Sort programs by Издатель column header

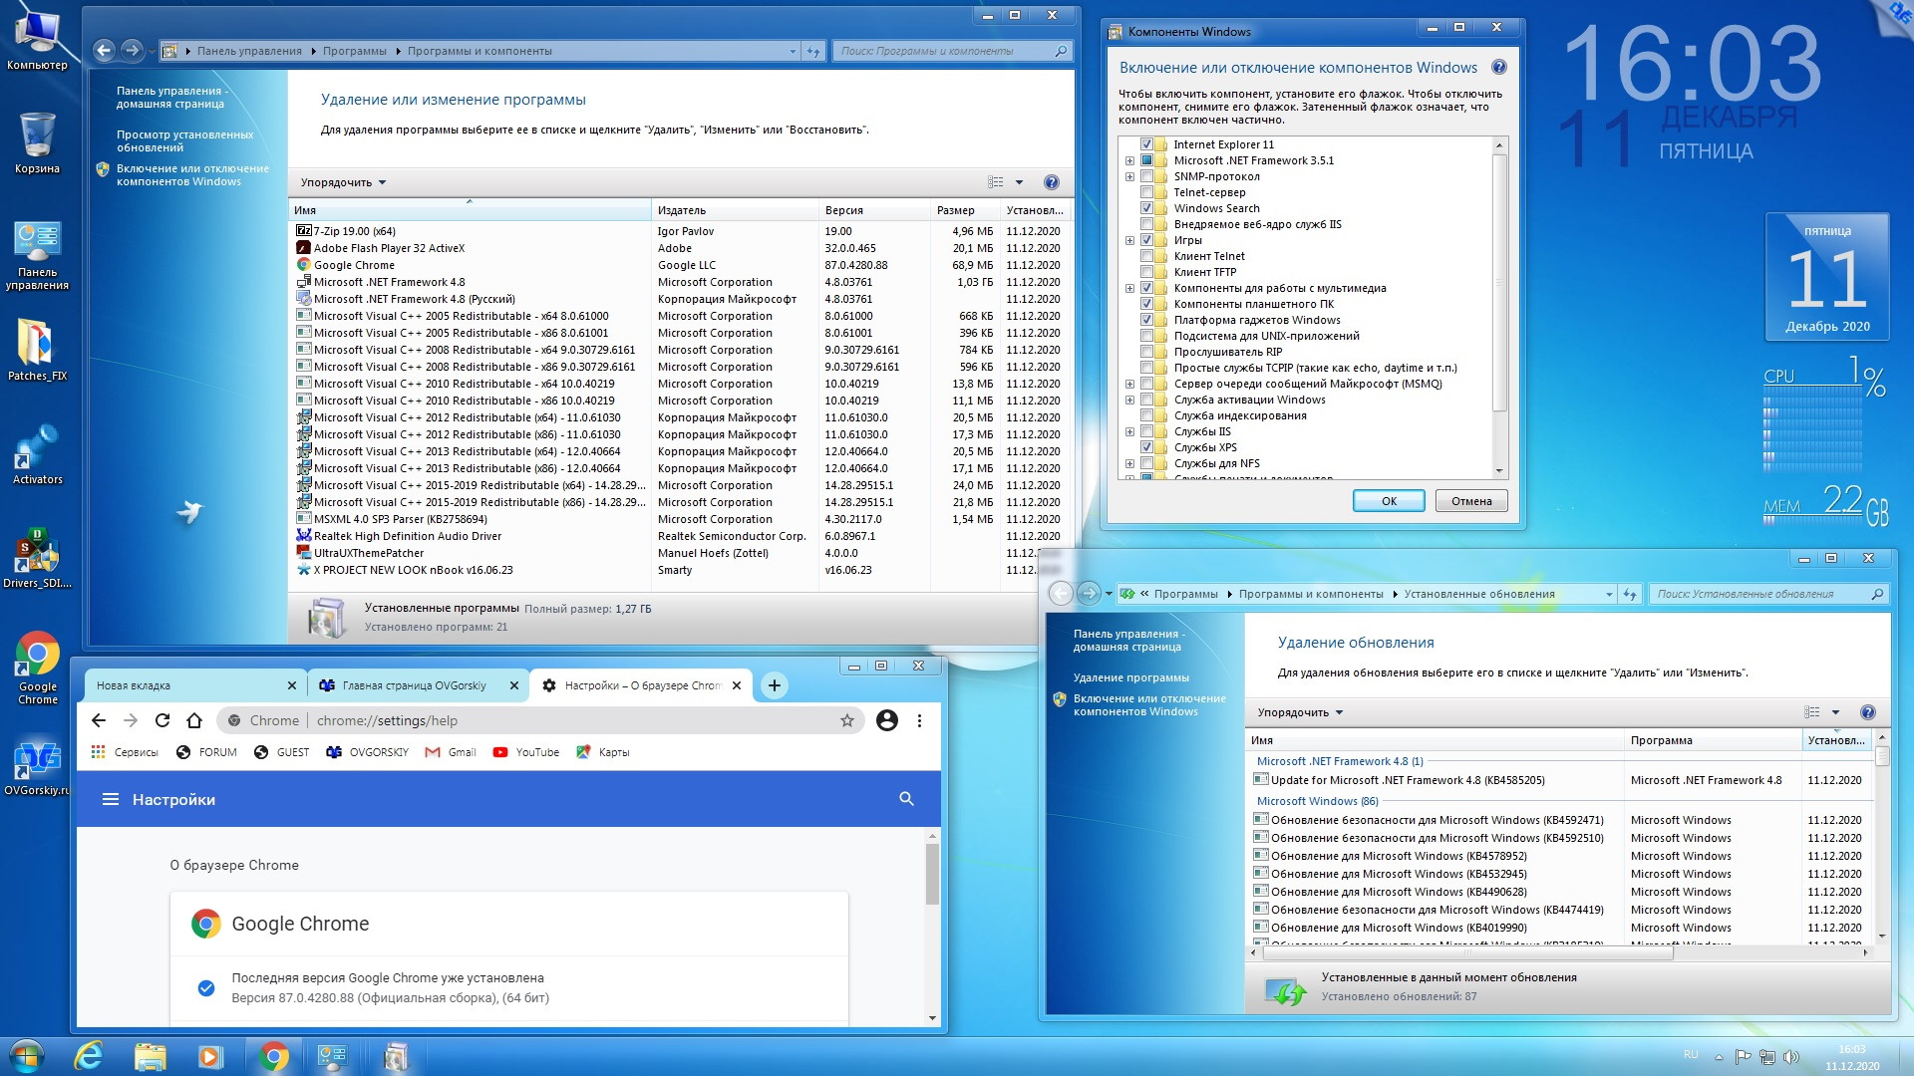(x=733, y=210)
